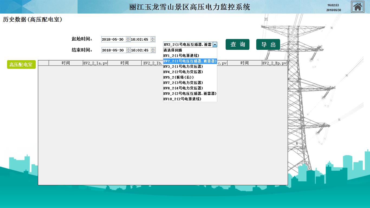
Task: Click the down arrow of end time
Action: [x=153, y=51]
